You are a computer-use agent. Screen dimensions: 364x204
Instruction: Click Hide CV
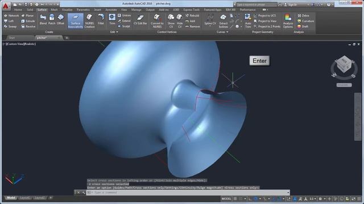click(180, 21)
